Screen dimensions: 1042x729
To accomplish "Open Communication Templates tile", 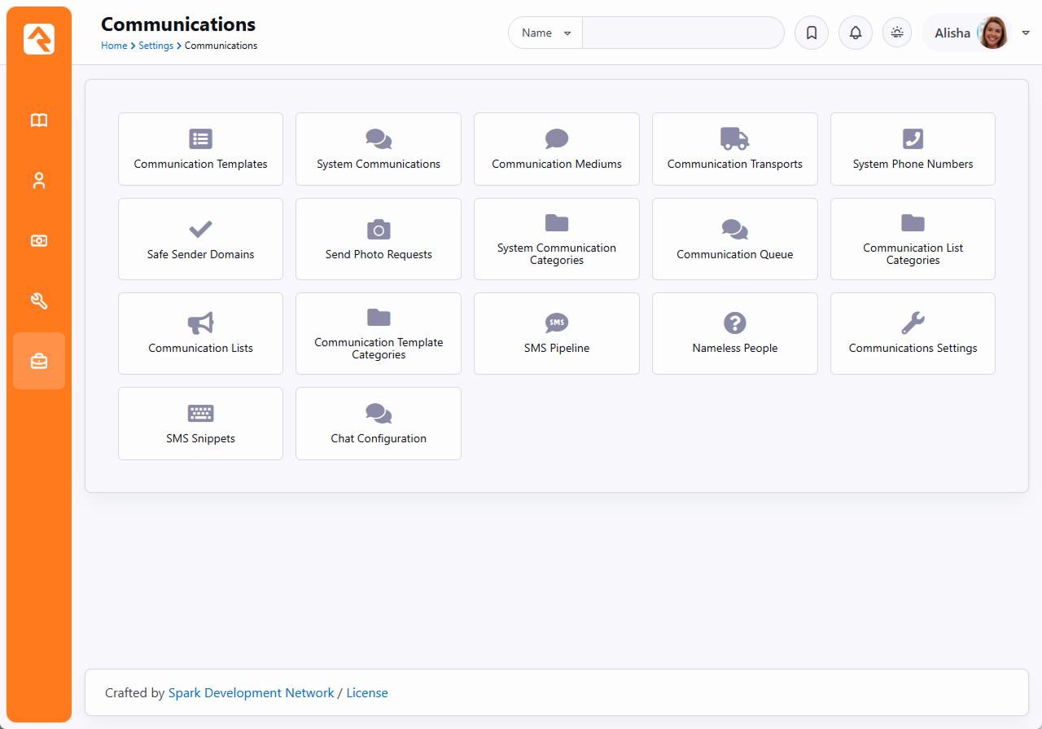I will point(200,149).
